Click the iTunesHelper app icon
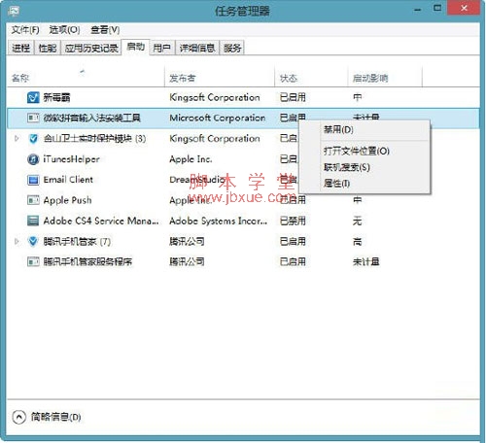486x443 pixels. pyautogui.click(x=33, y=159)
